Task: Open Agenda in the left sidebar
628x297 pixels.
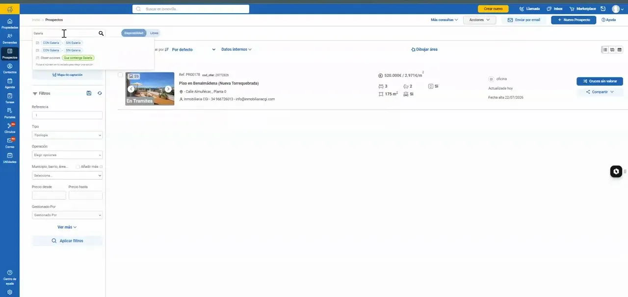Action: coord(10,83)
